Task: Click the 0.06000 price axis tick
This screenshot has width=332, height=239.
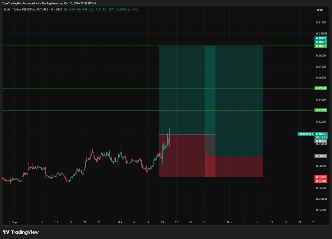Action: pos(321,188)
